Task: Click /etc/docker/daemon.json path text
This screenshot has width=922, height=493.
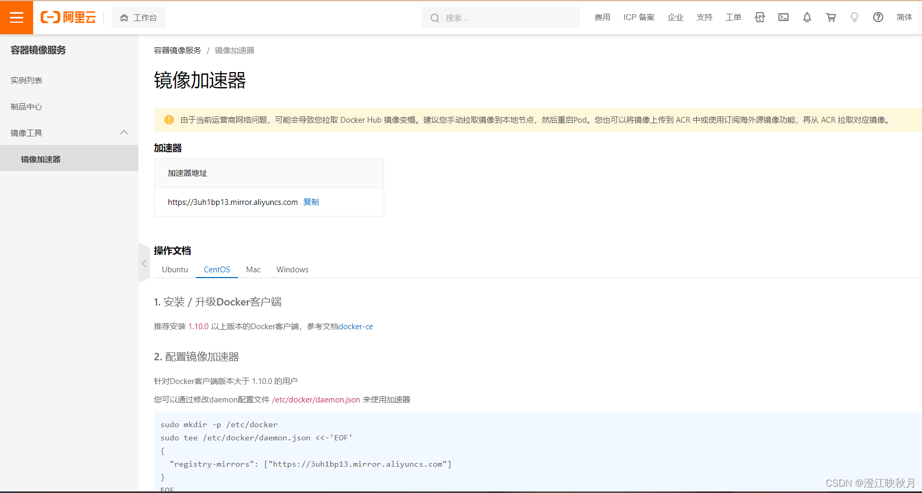Action: 316,400
